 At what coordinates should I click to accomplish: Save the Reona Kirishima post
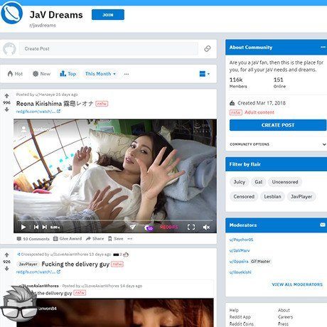tap(116, 239)
